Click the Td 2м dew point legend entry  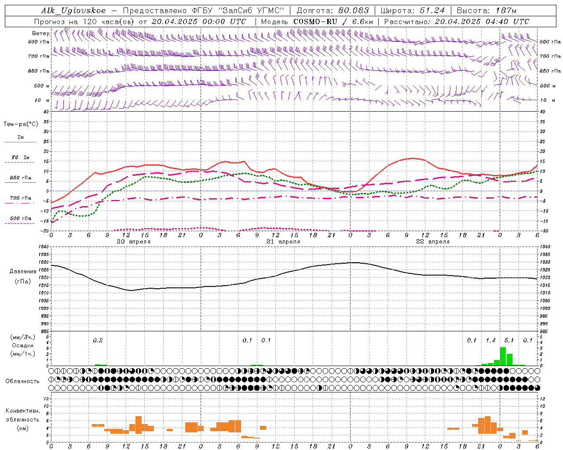pos(20,157)
